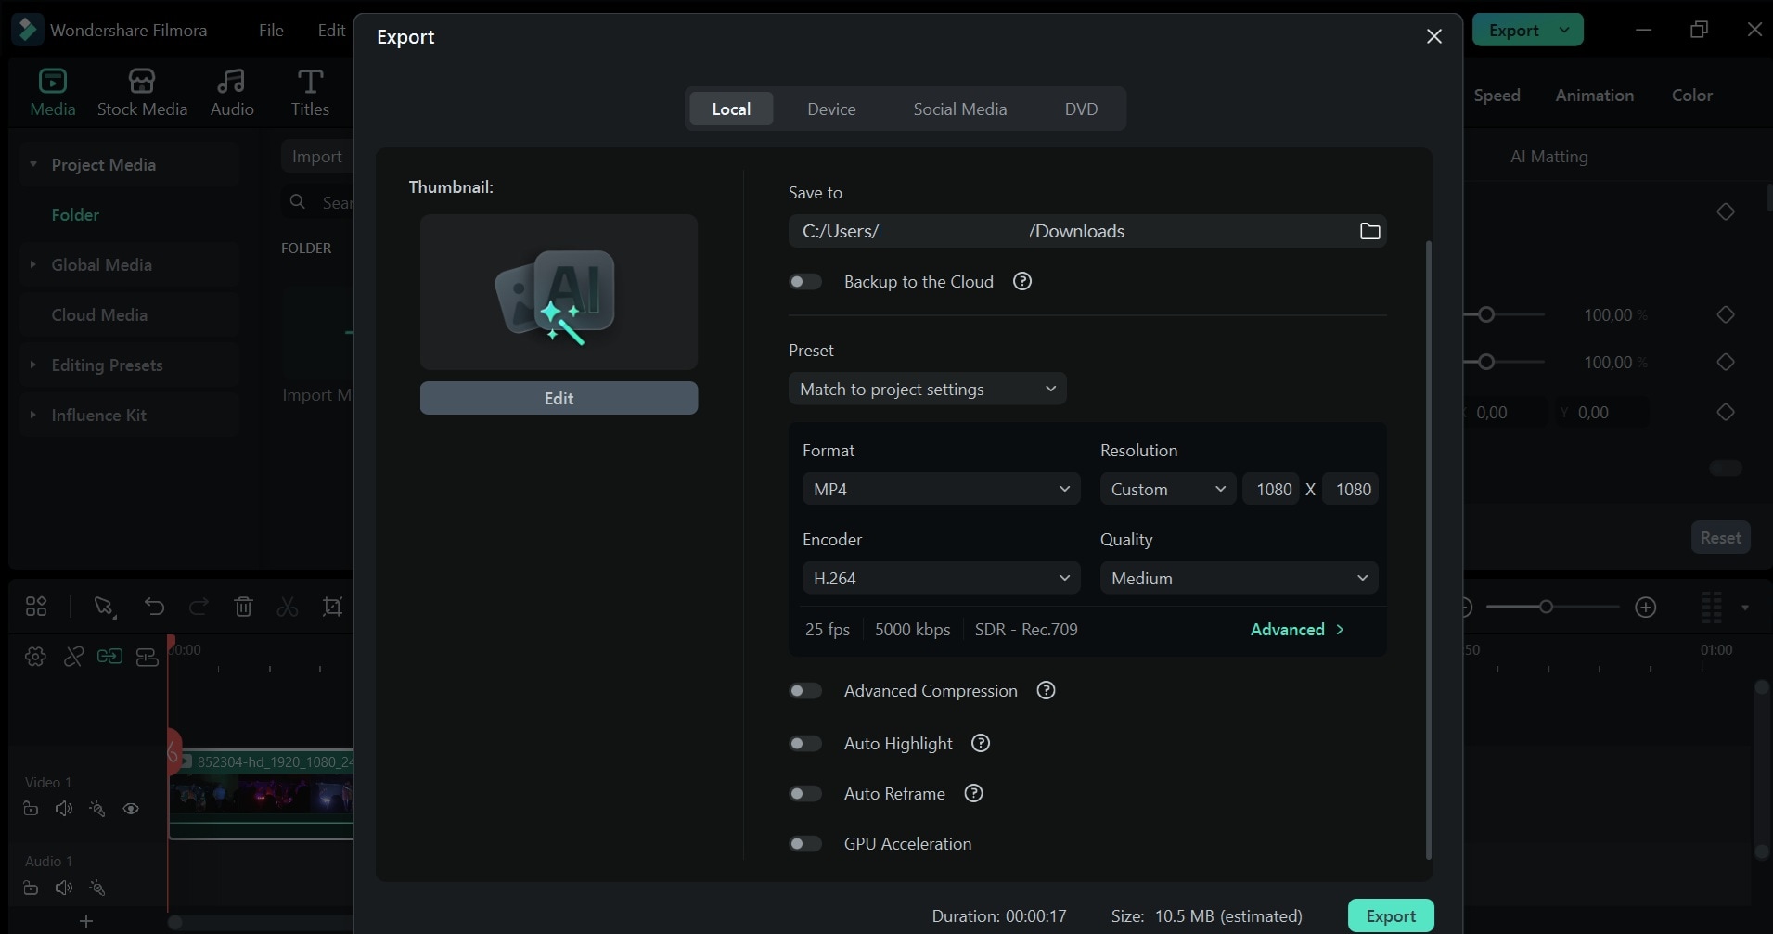Click the Undo icon in timeline toolbar
1773x934 pixels.
pos(154,607)
